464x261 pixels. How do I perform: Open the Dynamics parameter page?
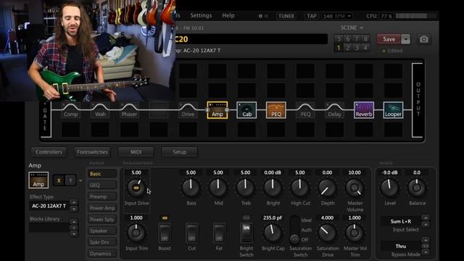[101, 254]
